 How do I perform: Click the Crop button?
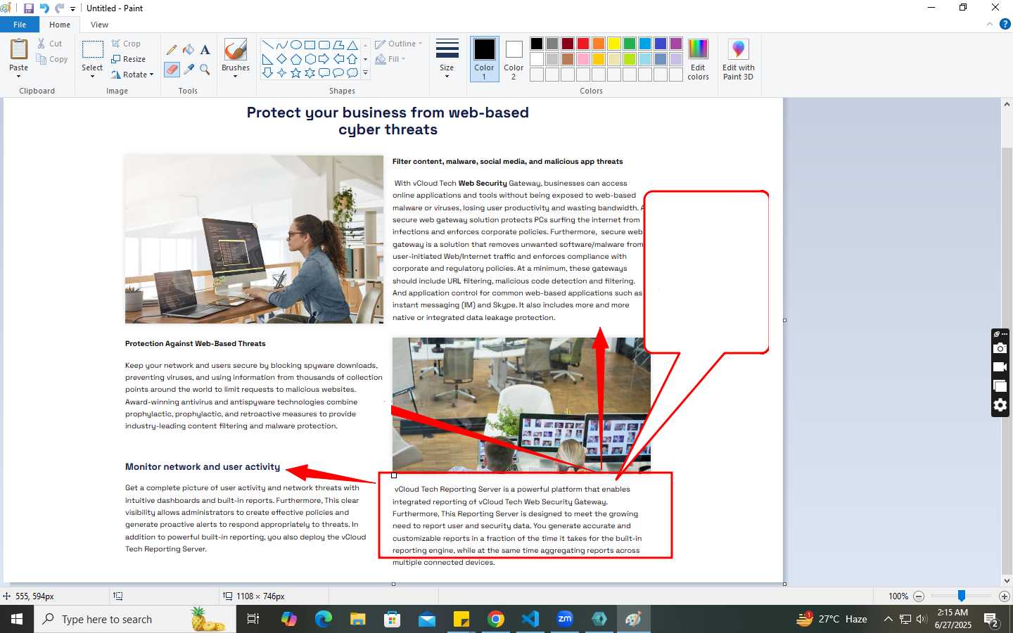click(x=126, y=44)
